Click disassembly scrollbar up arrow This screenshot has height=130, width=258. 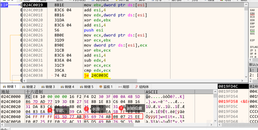pyautogui.click(x=246, y=5)
